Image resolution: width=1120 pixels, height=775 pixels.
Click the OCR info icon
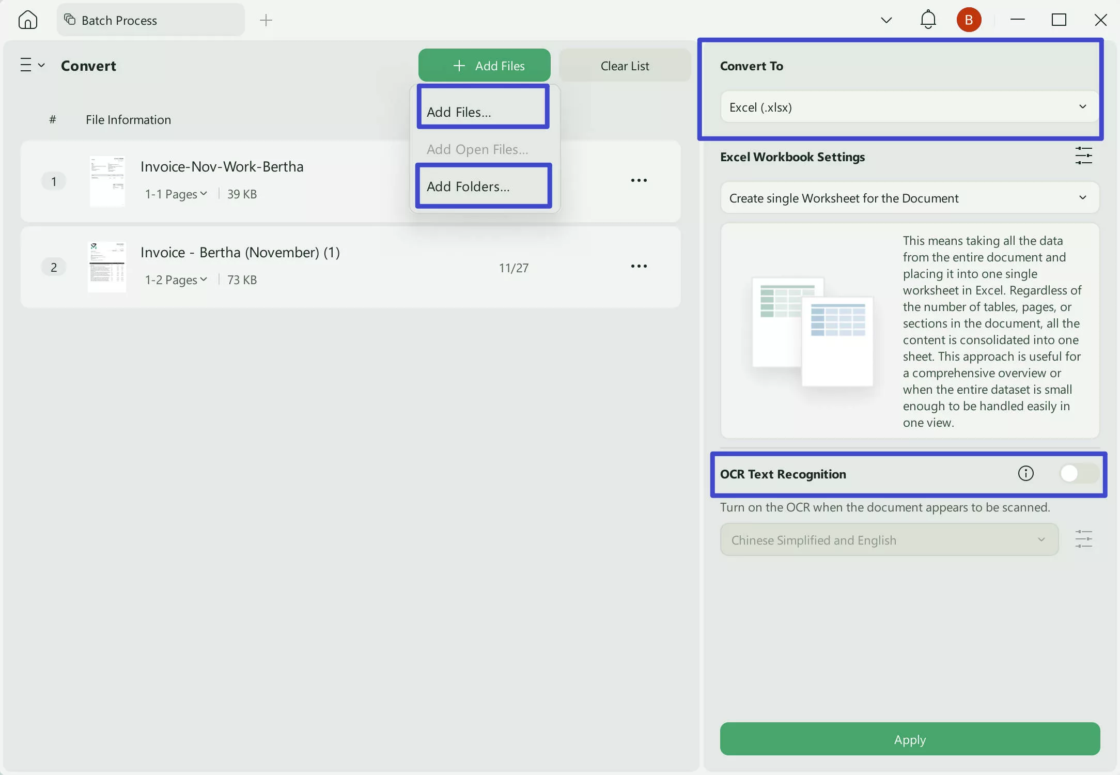tap(1025, 473)
